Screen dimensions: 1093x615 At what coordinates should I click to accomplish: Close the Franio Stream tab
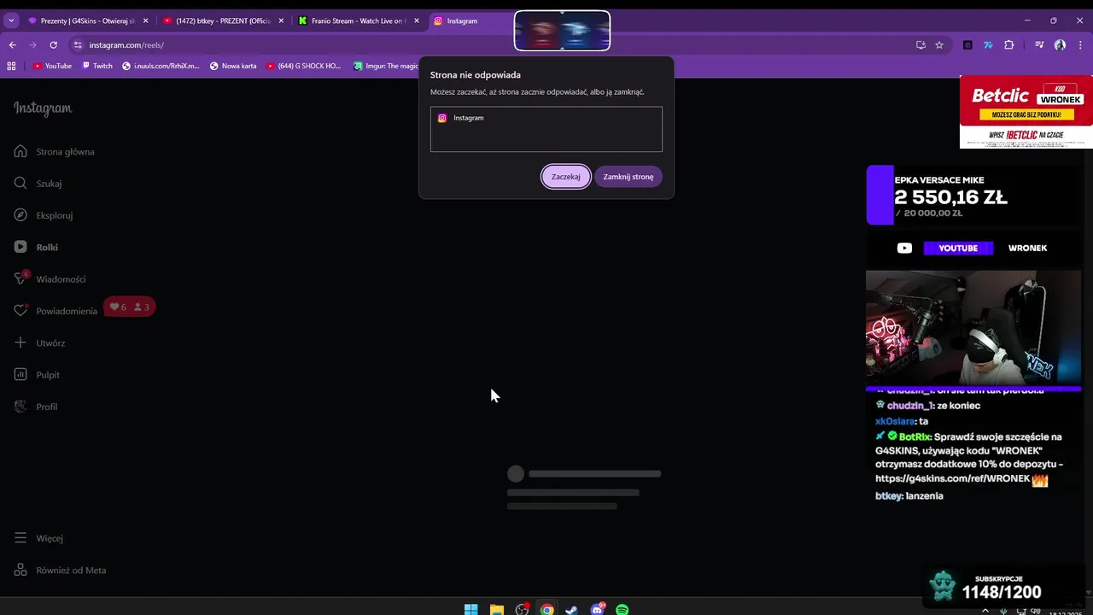417,20
